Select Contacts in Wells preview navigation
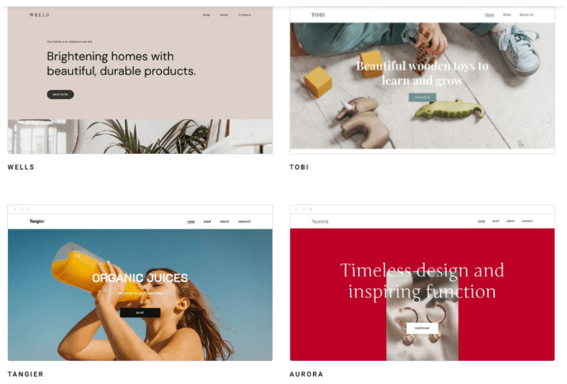This screenshot has width=567, height=384. pos(245,15)
